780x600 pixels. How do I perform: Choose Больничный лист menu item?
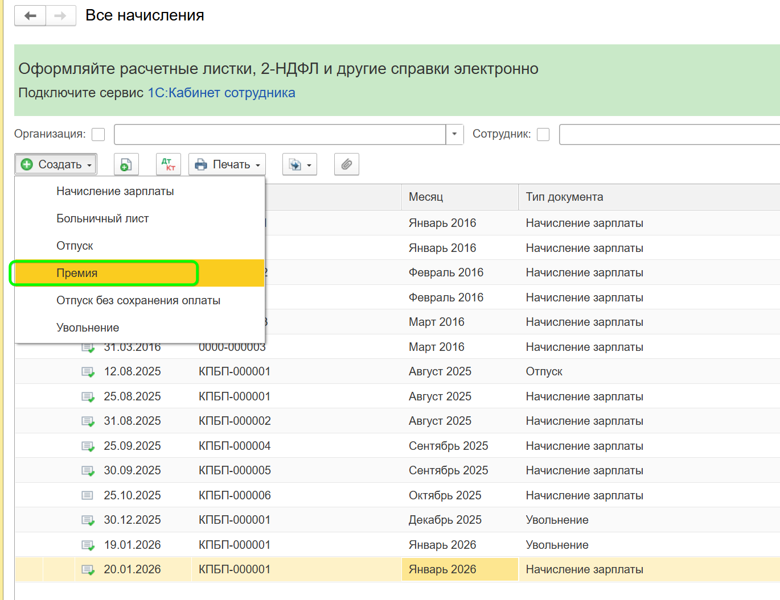click(102, 218)
